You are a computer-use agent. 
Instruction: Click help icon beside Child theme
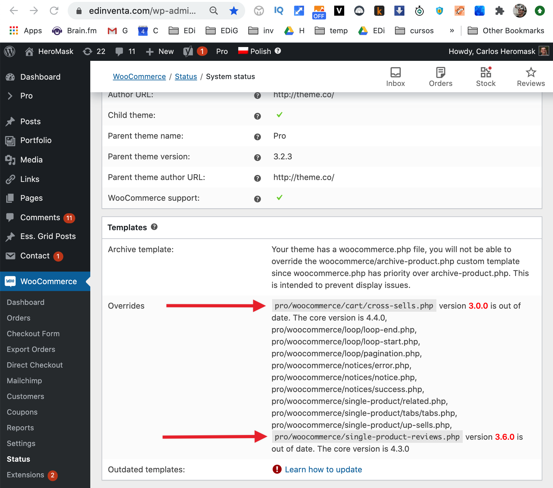click(x=257, y=116)
